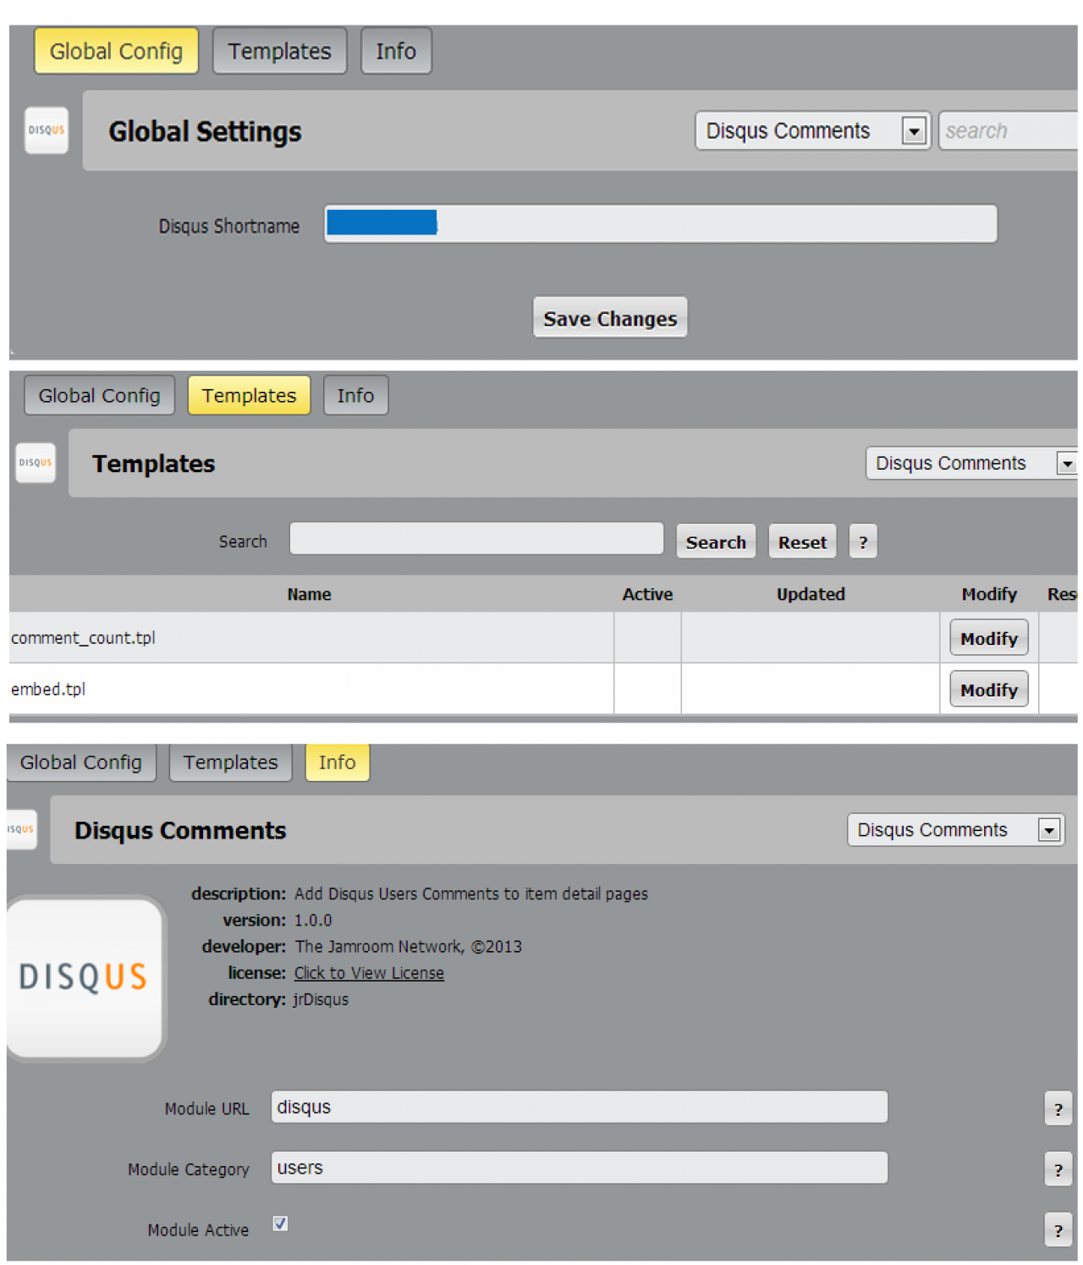The image size is (1083, 1265).
Task: Open help for the Module Active option
Action: 1058,1231
